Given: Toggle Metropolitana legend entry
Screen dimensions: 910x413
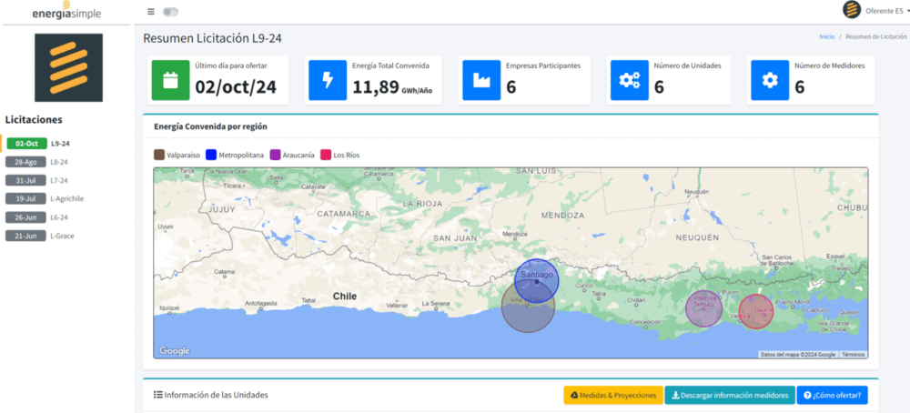Looking at the screenshot, I should coord(236,156).
